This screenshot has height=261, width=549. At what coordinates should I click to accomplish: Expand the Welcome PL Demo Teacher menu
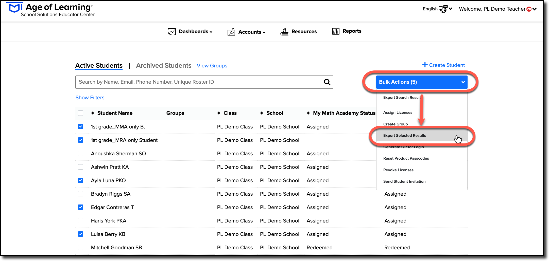pos(498,9)
